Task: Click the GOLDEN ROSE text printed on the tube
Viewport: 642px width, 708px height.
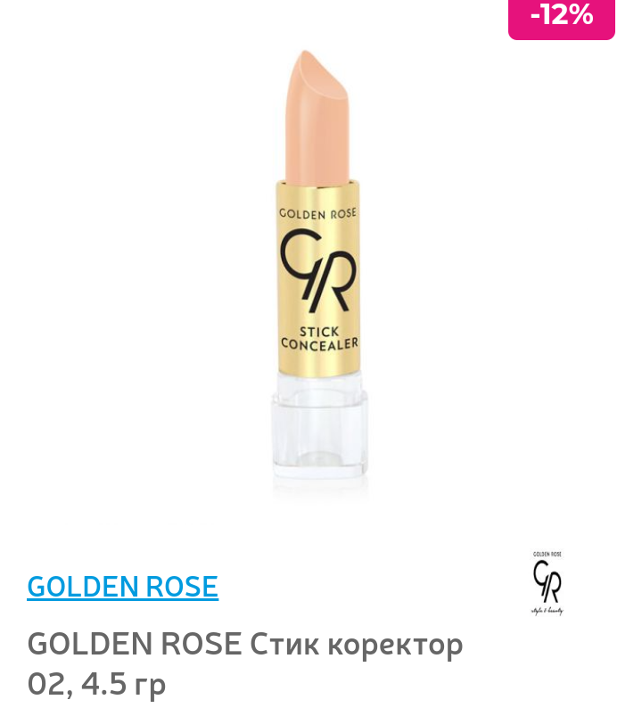Action: 317,214
